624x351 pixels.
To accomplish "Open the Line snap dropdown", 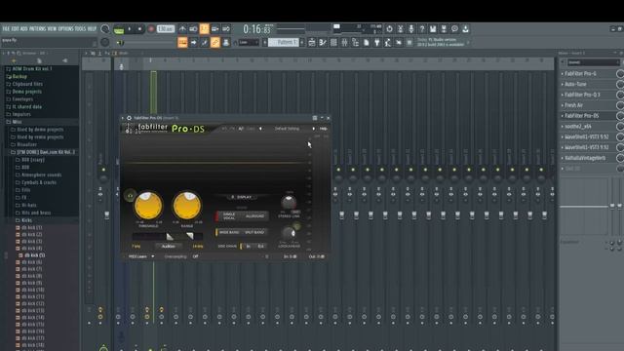I will [x=249, y=42].
